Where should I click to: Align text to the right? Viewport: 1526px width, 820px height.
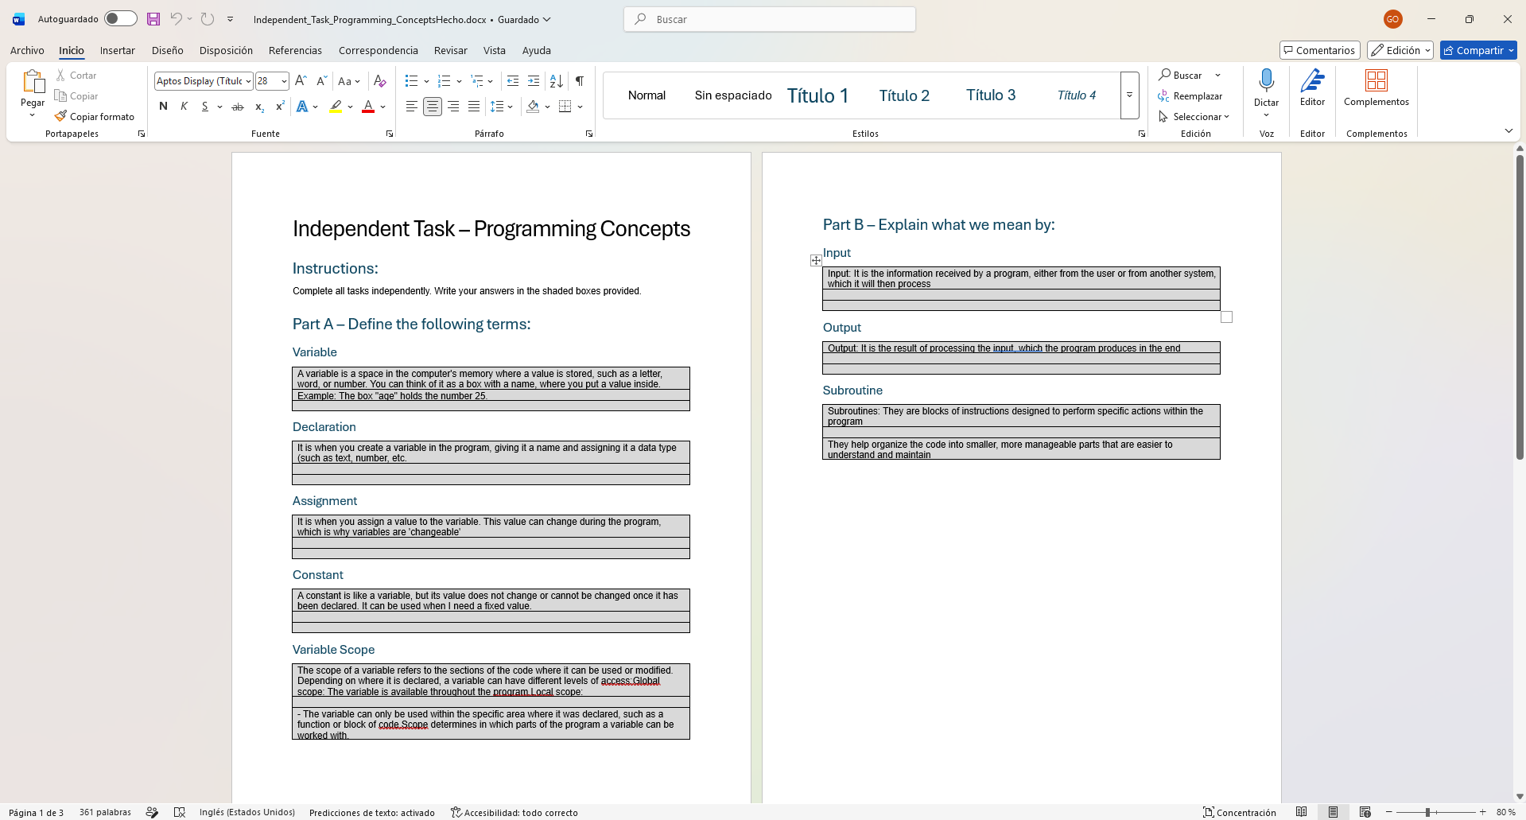pos(453,107)
